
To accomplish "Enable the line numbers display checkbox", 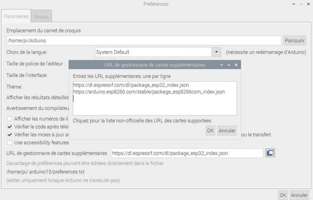I will coord(10,119).
